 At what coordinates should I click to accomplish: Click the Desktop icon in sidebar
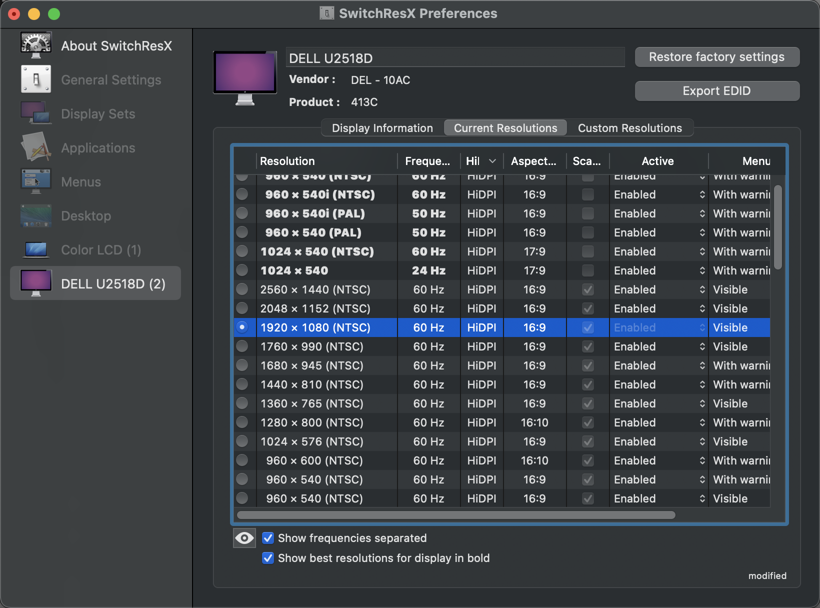coord(36,215)
